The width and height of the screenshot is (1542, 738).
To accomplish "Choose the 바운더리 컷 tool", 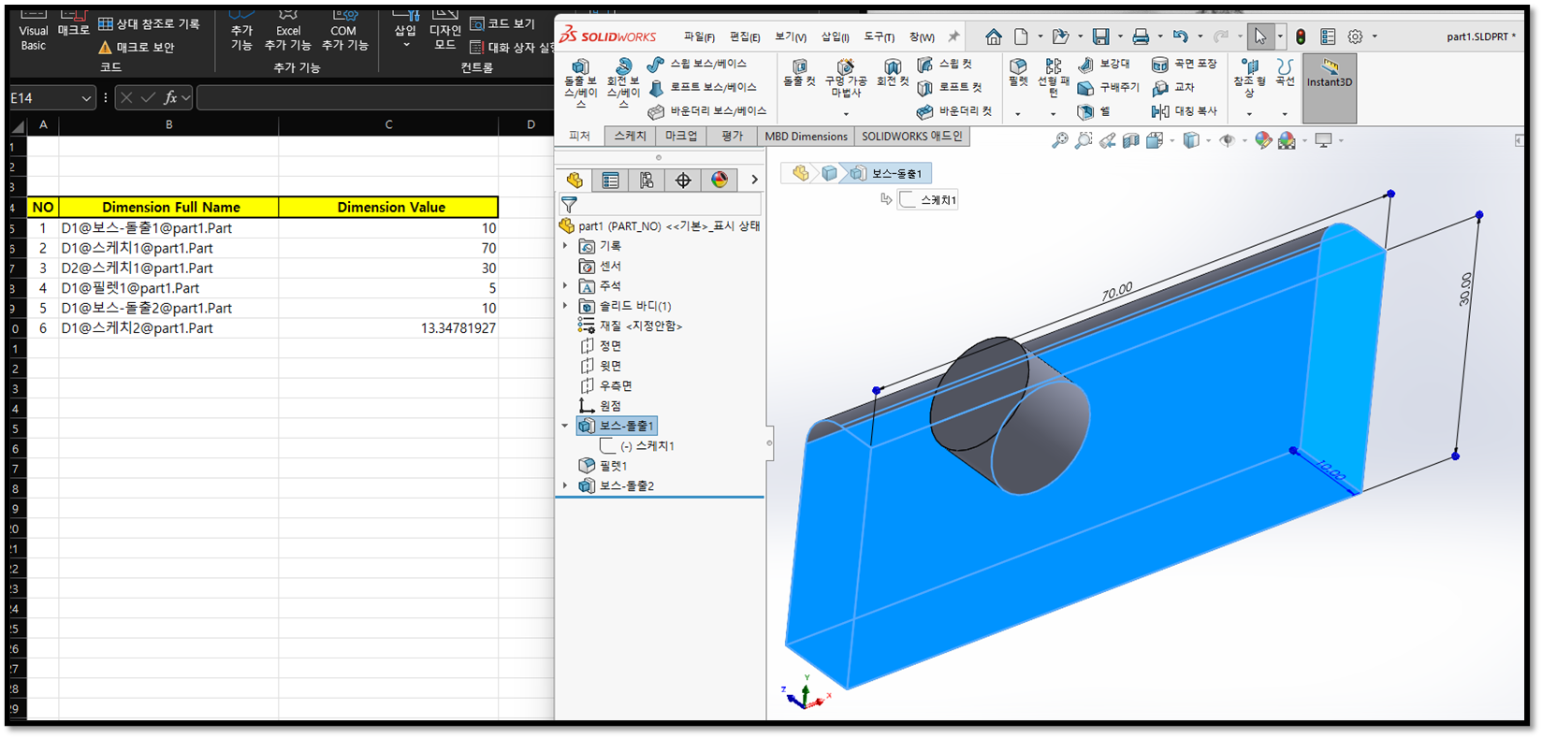I will [x=954, y=111].
